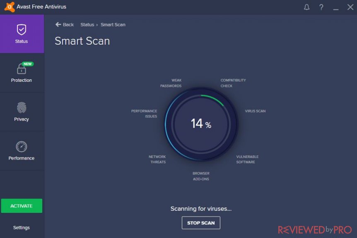Click the BROWSER ADD-ONS label
The height and width of the screenshot is (238, 357).
pos(201,176)
